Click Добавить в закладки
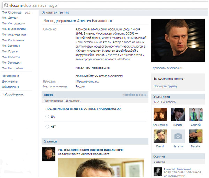 click(x=168, y=68)
